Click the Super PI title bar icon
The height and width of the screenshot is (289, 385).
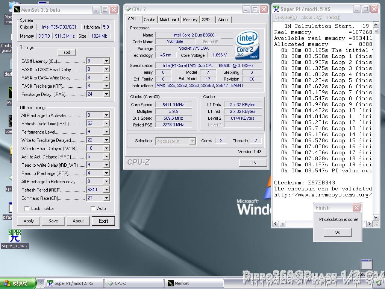point(276,9)
